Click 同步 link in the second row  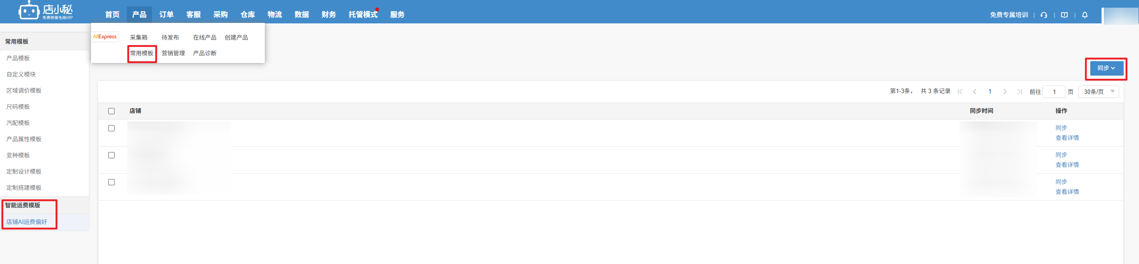[1061, 155]
